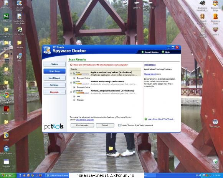This screenshot has height=178, width=223.
Task: Uncheck the Application.TrackingCookies threat checkbox
Action: (74, 73)
